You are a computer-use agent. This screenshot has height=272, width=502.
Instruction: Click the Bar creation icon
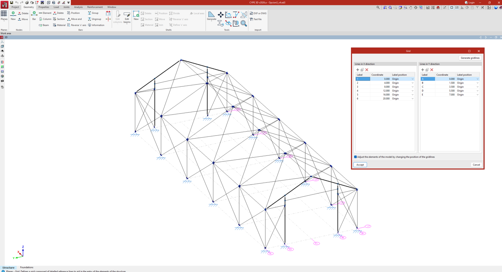34,15
